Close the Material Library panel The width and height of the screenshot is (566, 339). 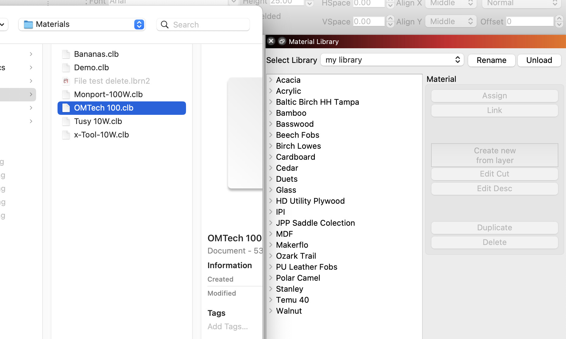coord(271,41)
